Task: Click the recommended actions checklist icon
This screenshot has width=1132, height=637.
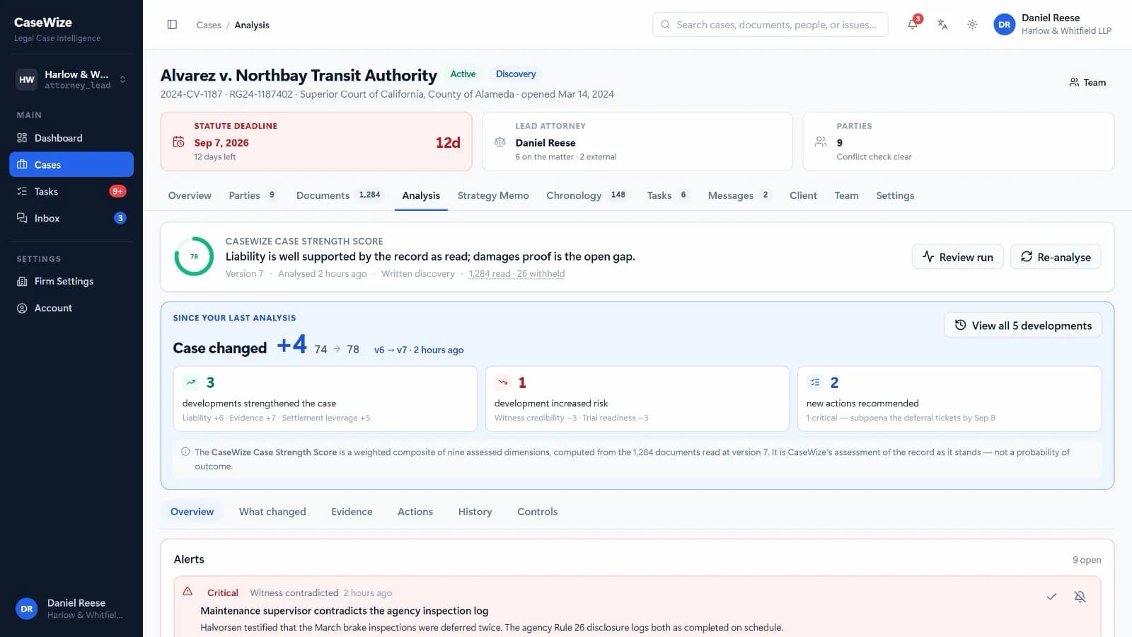Action: pyautogui.click(x=815, y=382)
